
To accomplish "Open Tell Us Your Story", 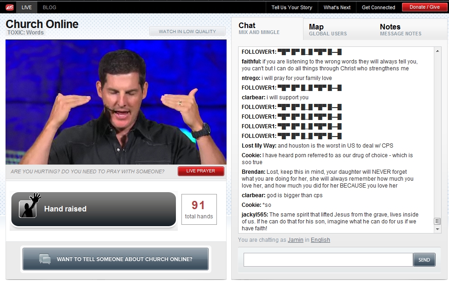I will point(292,7).
